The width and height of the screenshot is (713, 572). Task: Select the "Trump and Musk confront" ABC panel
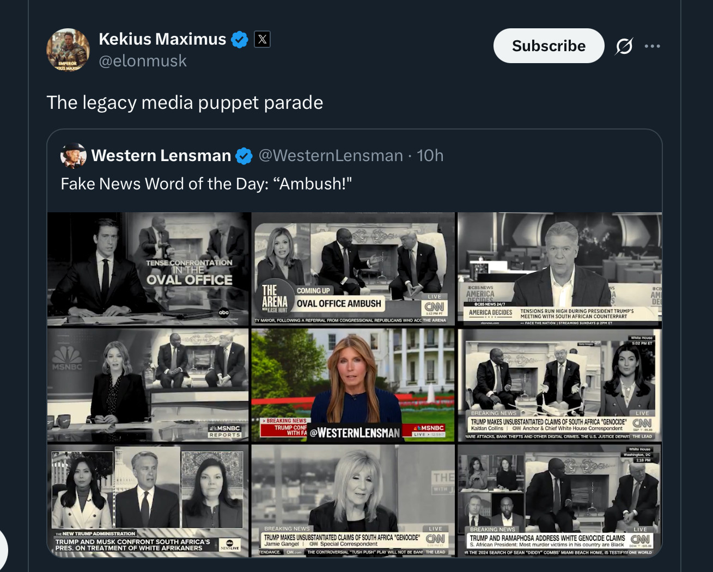tap(148, 501)
